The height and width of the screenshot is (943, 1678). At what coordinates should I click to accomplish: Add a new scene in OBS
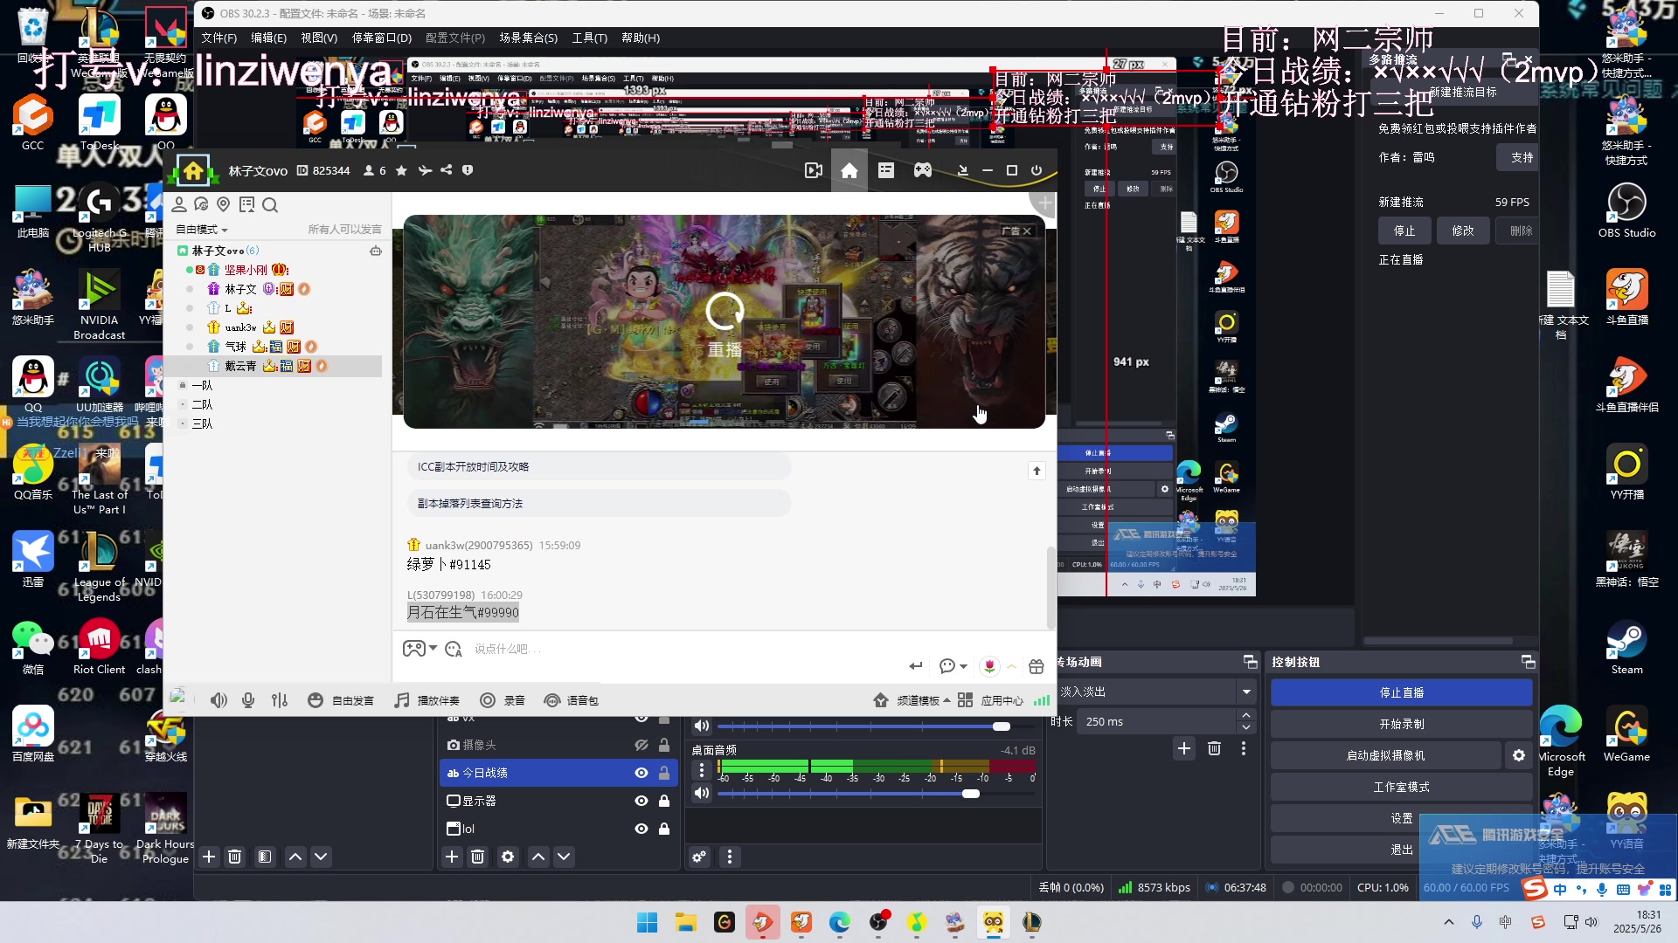click(x=209, y=857)
